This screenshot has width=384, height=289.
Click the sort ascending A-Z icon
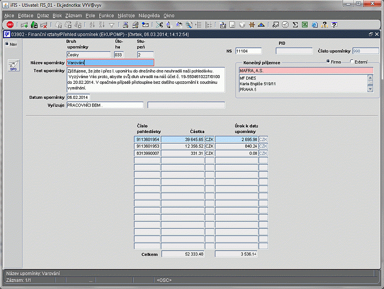[92, 25]
